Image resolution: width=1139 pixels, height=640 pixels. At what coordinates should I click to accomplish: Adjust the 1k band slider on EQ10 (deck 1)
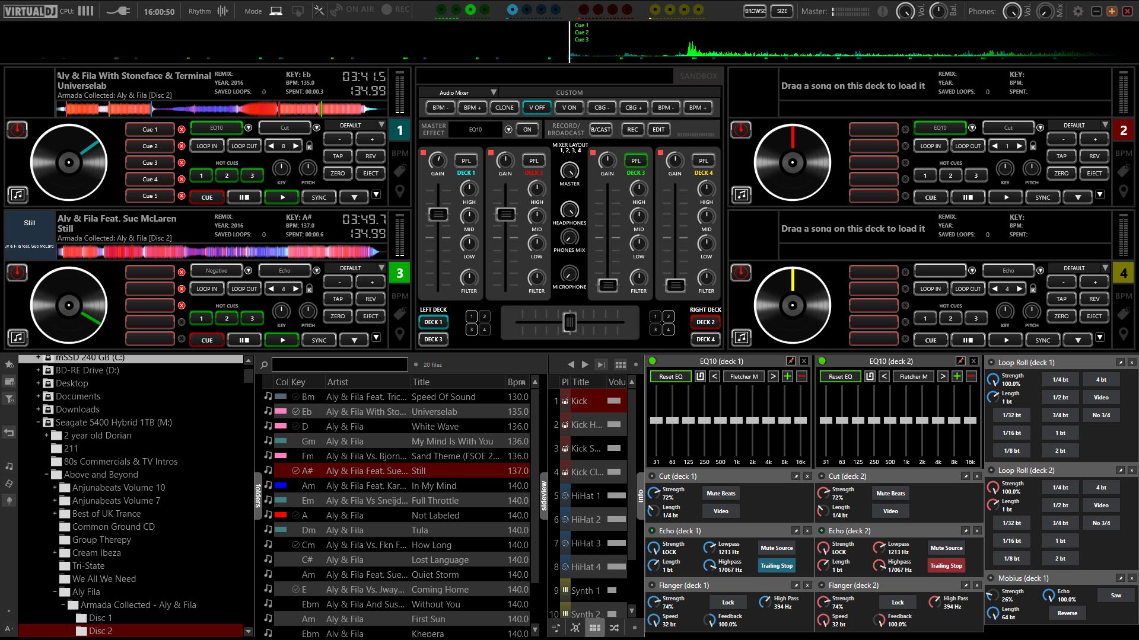coord(736,420)
